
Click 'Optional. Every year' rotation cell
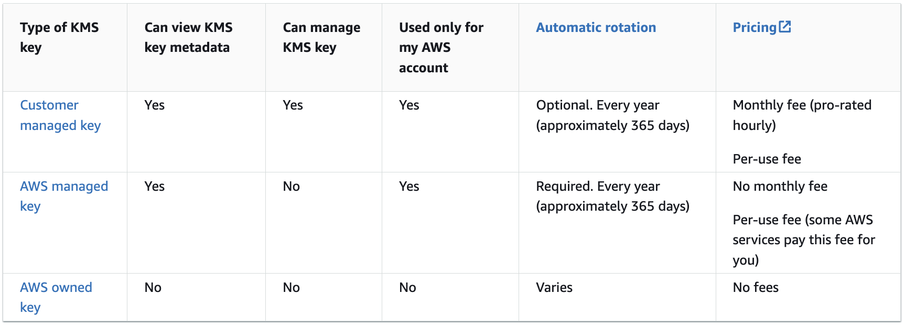coord(612,115)
